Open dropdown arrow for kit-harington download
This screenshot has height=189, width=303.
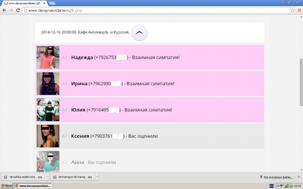(x=97, y=177)
